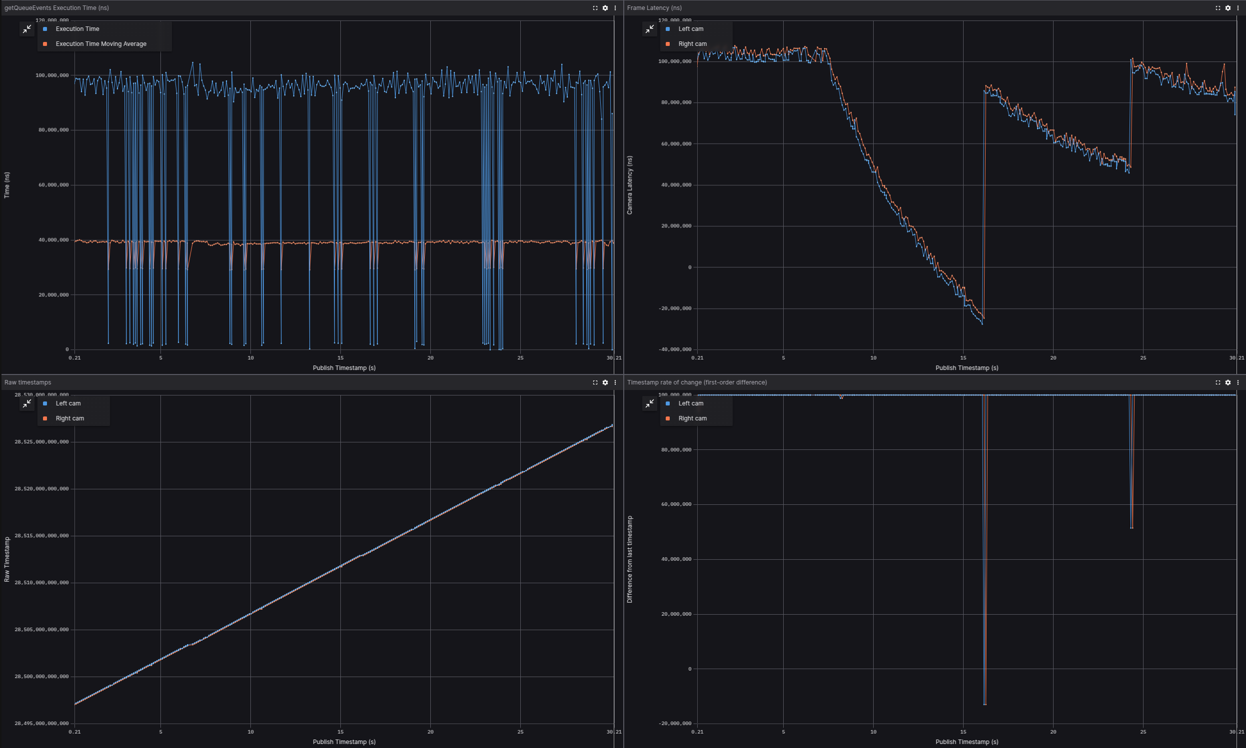Open settings for getQueueEvents Execution Time panel

605,8
